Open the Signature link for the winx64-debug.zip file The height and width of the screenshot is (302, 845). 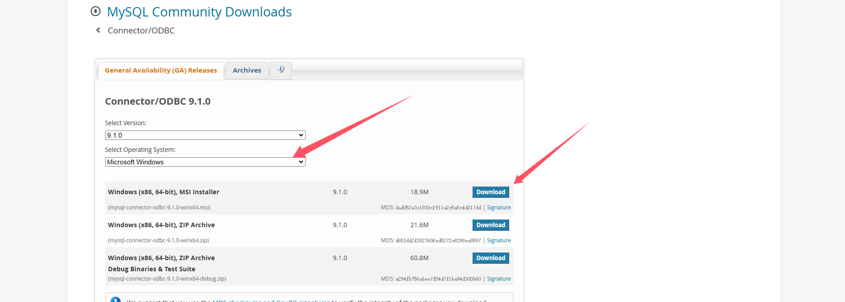pos(498,279)
